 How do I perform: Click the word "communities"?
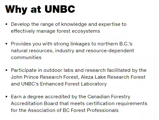(x=26, y=58)
